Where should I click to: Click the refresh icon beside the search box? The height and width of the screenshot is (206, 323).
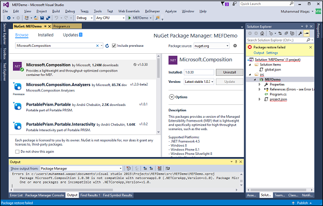tap(107, 46)
